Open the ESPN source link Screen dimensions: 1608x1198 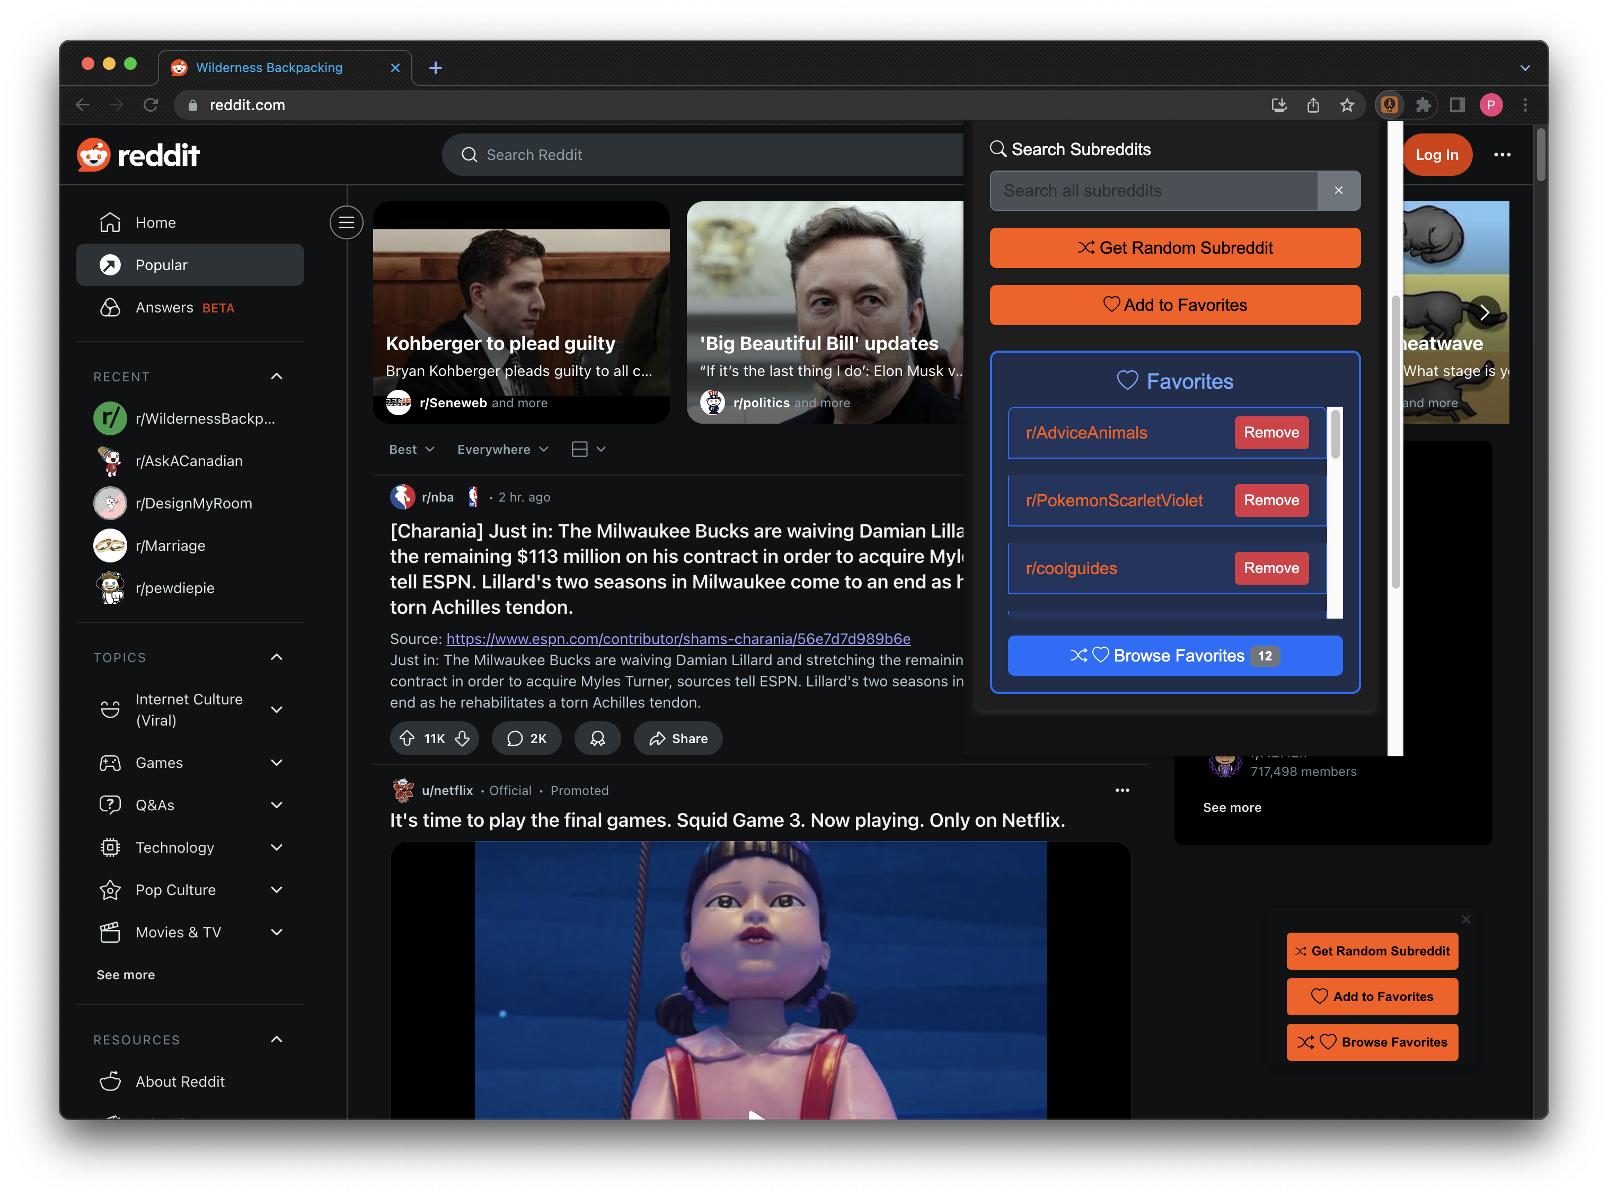[678, 639]
